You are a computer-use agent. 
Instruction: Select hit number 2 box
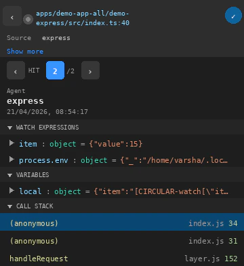55,71
